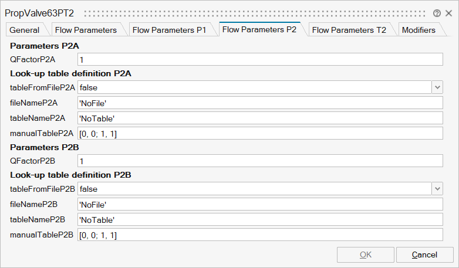Image resolution: width=459 pixels, height=268 pixels.
Task: Expand the tableFromFileP2B dropdown arrow
Action: pyautogui.click(x=437, y=189)
